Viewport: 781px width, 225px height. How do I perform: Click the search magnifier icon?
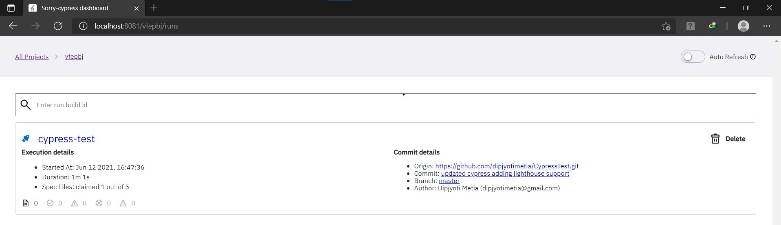pyautogui.click(x=26, y=105)
